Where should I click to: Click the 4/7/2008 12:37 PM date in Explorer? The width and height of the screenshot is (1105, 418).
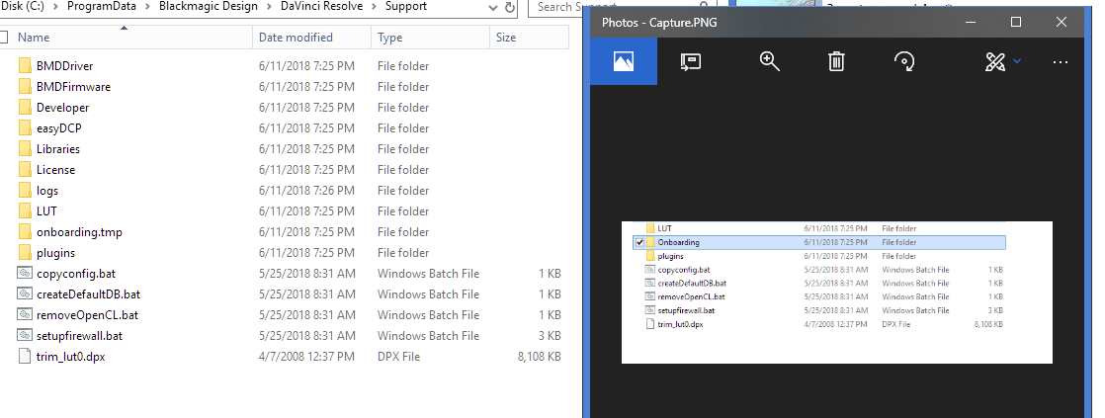coord(306,357)
